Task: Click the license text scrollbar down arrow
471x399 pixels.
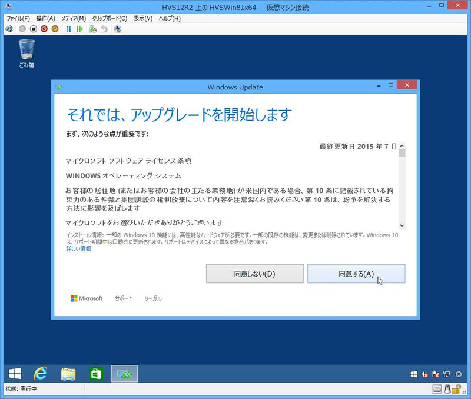Action: coord(402,225)
